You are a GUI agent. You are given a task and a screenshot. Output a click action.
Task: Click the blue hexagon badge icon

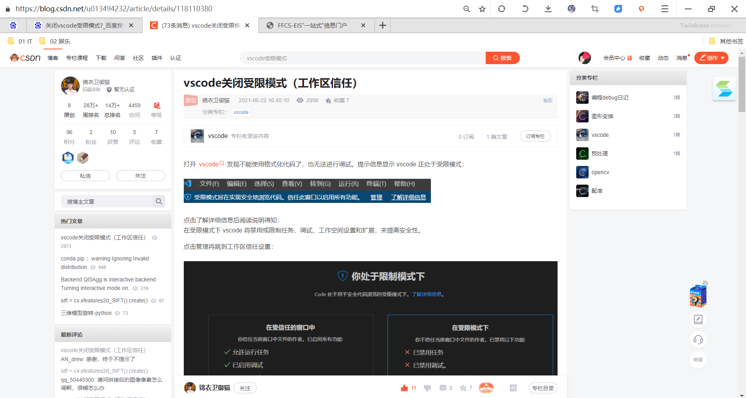pos(68,157)
